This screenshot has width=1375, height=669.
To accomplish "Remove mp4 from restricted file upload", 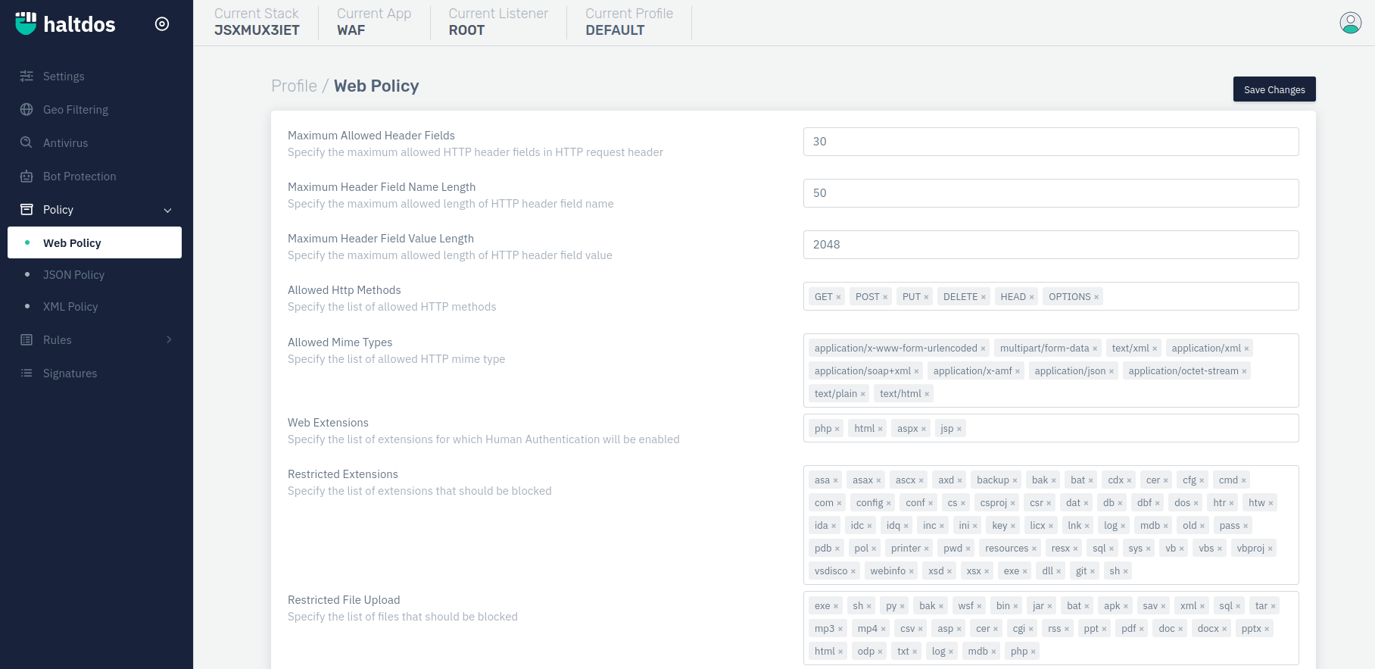I will 884,629.
